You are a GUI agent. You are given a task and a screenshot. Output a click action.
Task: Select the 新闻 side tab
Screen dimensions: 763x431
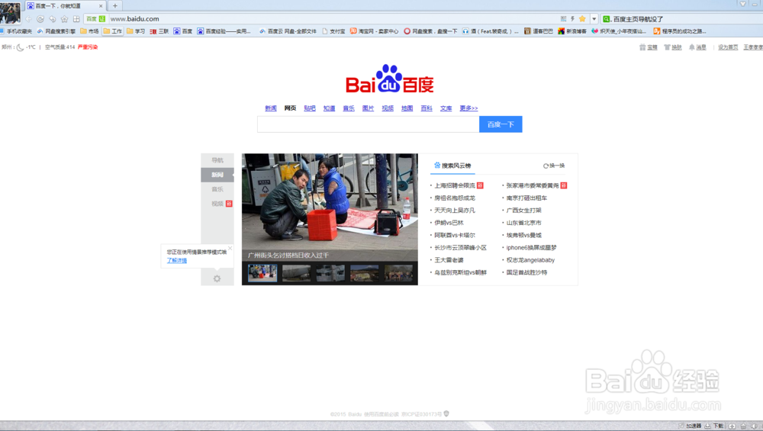coord(217,175)
